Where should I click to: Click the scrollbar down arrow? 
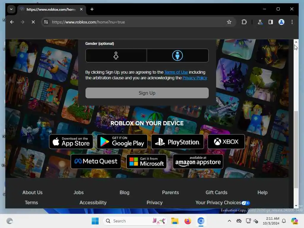point(296,206)
